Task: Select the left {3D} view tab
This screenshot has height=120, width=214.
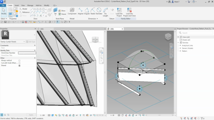Action: coord(45,29)
